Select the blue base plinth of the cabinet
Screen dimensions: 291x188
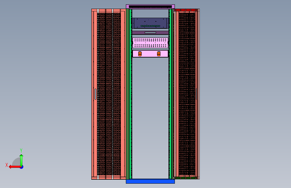[x=150, y=181]
